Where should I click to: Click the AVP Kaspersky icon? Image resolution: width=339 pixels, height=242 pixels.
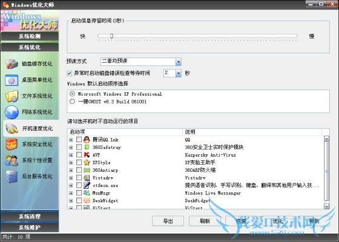point(87,155)
